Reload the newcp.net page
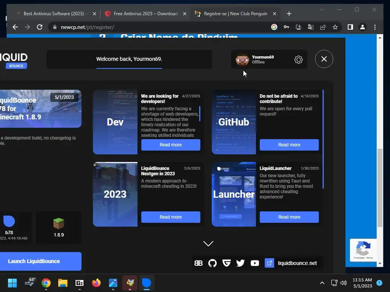 point(40,27)
